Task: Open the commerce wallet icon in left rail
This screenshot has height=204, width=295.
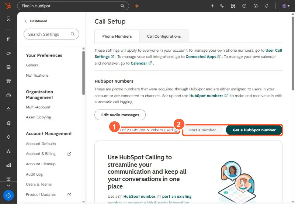Action: [8, 95]
